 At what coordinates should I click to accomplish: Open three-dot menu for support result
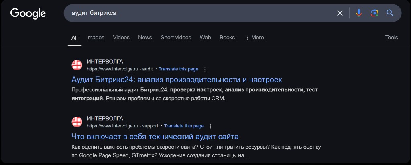click(210, 126)
